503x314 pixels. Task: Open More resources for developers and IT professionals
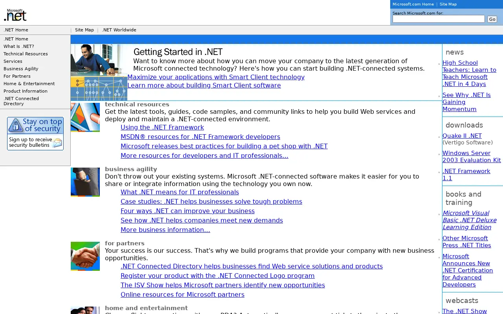click(204, 155)
